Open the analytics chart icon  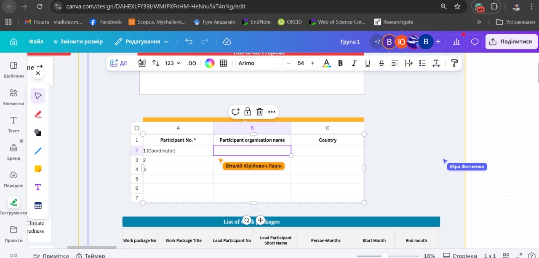[456, 42]
